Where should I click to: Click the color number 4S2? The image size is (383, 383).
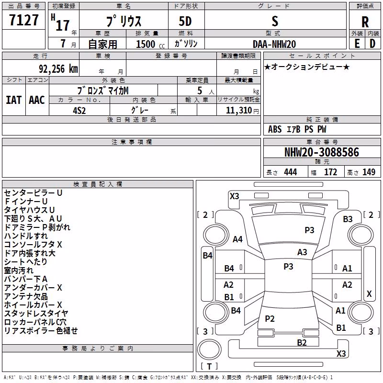[79, 111]
